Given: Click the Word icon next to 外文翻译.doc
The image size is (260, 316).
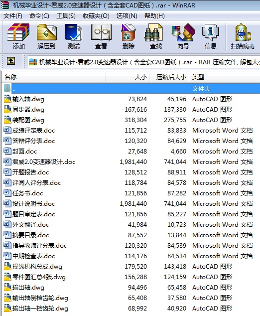Looking at the screenshot, I should point(7,224).
